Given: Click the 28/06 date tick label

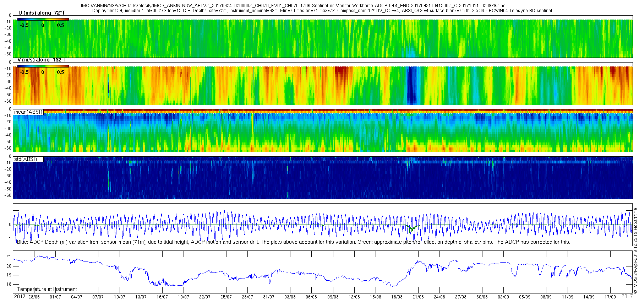Looking at the screenshot, I should 34,297.
